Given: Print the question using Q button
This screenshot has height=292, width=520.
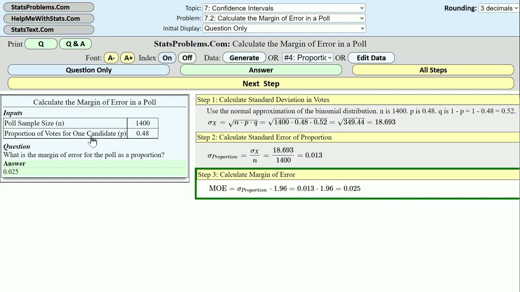Looking at the screenshot, I should 41,44.
